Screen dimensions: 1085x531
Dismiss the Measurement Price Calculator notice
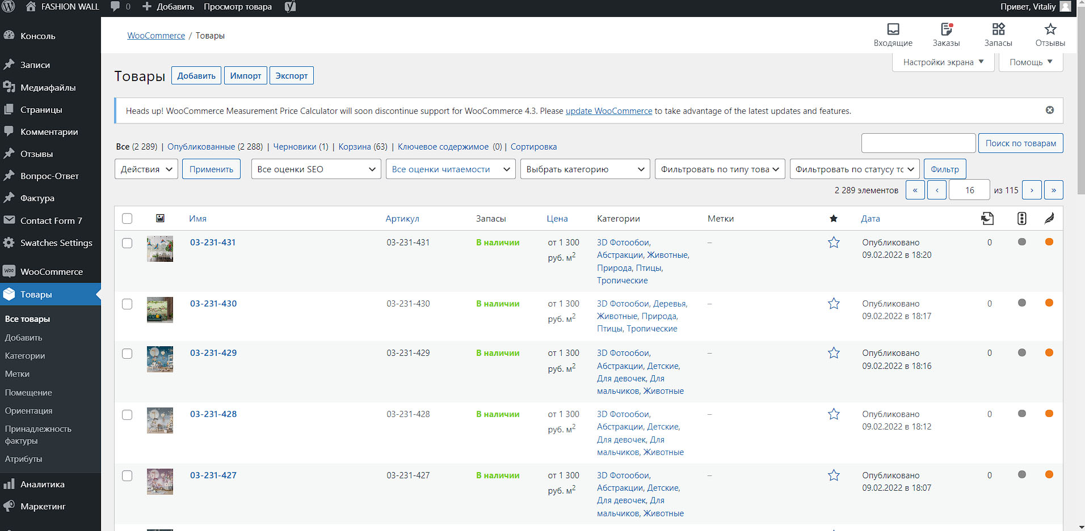point(1050,110)
